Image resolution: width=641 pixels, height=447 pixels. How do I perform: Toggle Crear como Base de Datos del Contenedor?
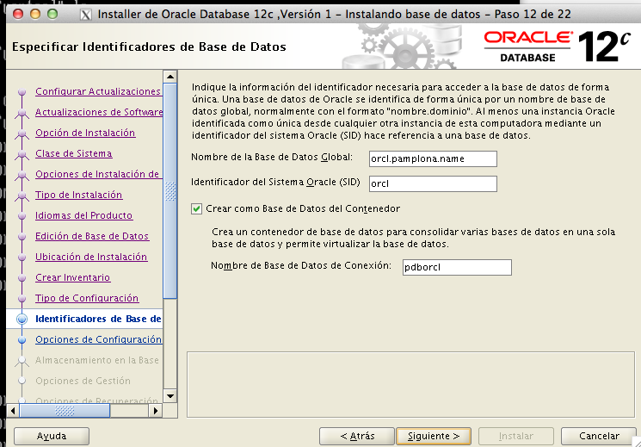point(197,209)
